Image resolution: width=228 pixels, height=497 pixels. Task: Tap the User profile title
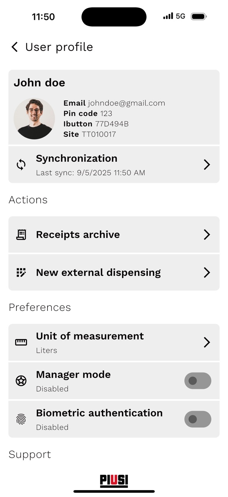[x=59, y=47]
